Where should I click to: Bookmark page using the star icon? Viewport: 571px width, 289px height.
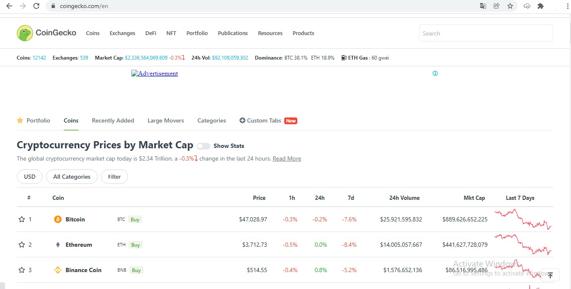pos(510,6)
